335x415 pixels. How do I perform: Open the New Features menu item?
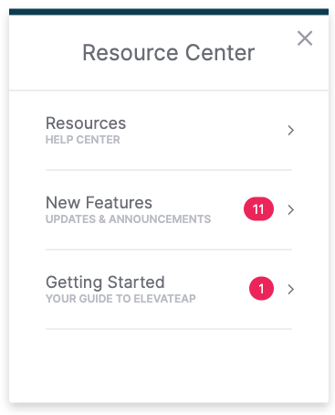[169, 210]
